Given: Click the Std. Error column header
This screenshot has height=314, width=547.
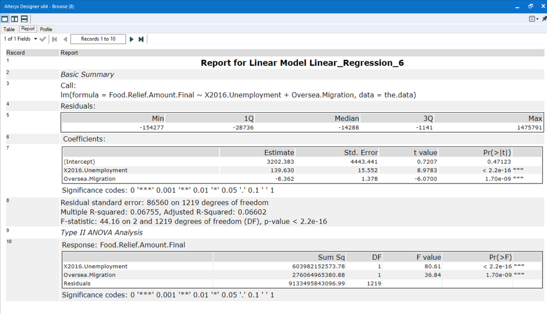Looking at the screenshot, I should (361, 153).
